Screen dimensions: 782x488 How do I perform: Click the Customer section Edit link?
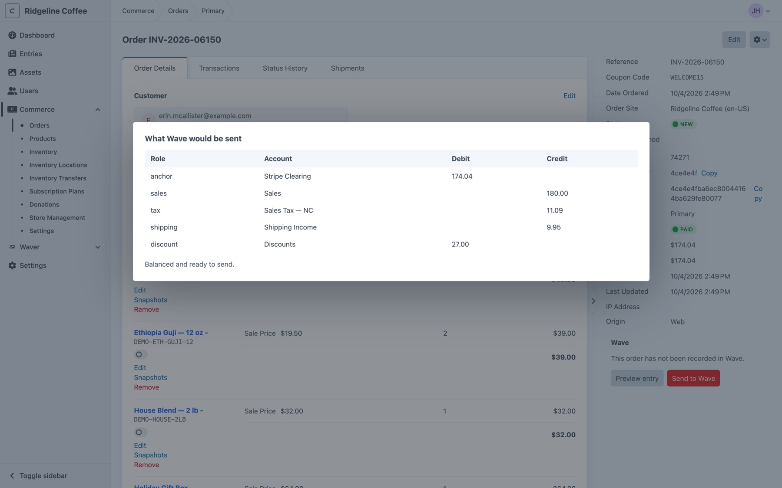click(x=569, y=96)
